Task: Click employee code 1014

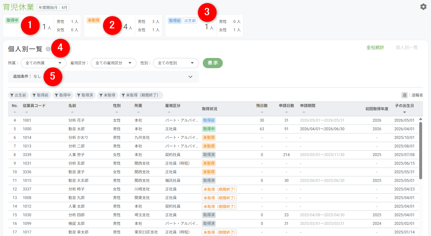Action: click(x=27, y=138)
